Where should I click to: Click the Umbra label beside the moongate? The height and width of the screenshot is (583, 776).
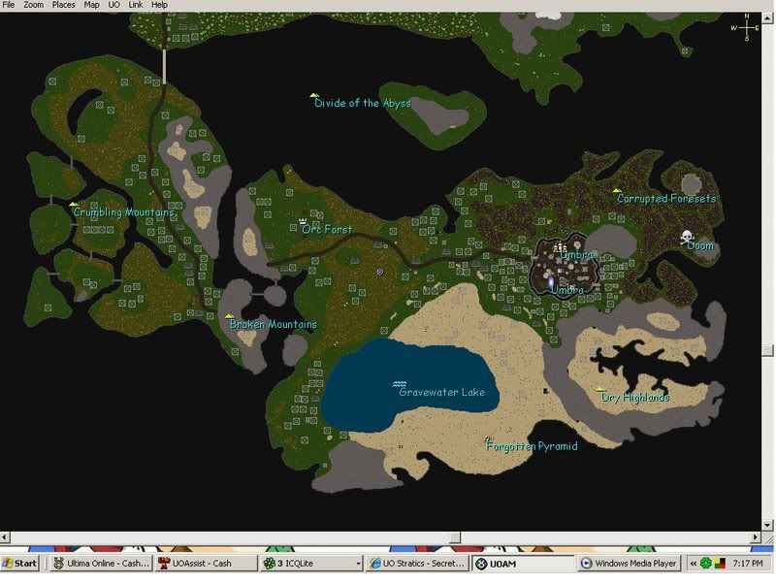pos(567,290)
